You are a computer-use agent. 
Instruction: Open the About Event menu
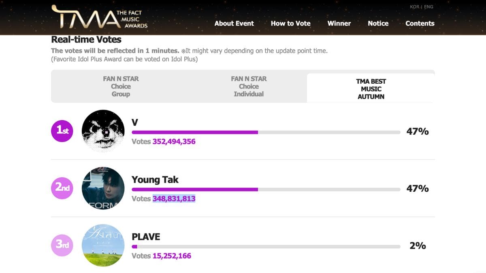[234, 23]
